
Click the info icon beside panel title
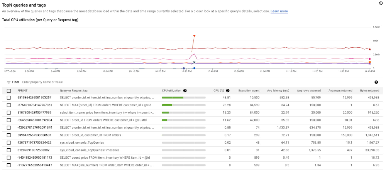tap(381, 3)
